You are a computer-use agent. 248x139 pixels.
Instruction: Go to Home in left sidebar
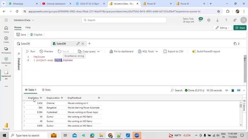(6, 29)
